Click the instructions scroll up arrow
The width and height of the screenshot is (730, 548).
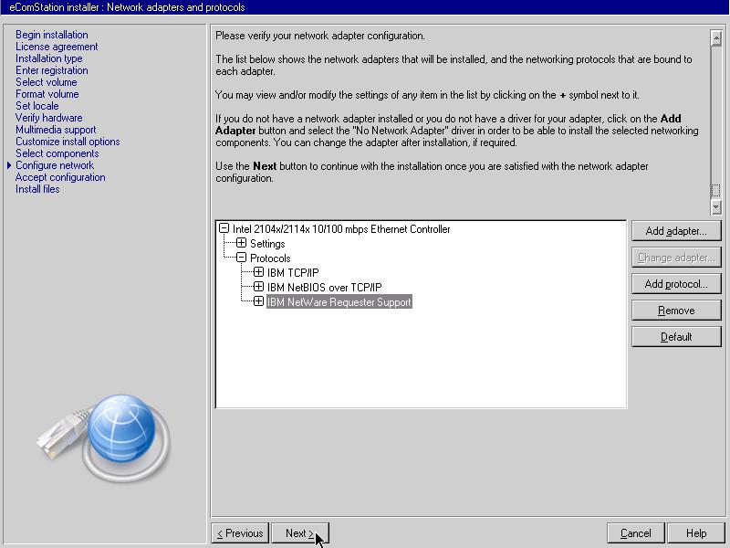click(x=716, y=38)
